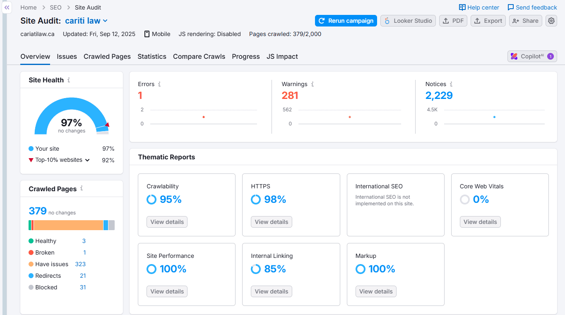View Internal Linking details
Image resolution: width=565 pixels, height=315 pixels.
[272, 291]
